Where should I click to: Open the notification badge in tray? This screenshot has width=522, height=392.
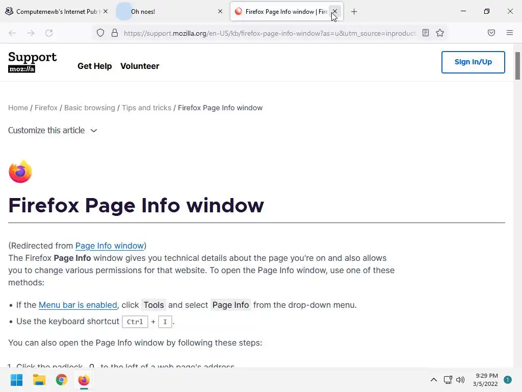click(508, 380)
